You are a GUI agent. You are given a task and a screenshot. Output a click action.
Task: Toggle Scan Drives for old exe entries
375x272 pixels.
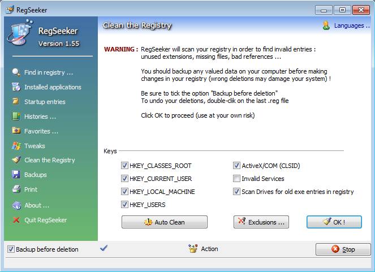[236, 192]
